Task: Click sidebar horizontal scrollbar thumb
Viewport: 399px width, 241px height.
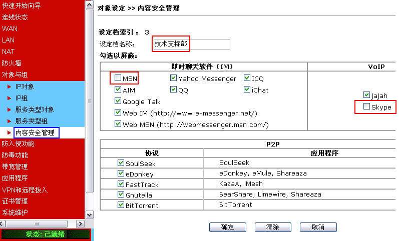Action: pyautogui.click(x=37, y=224)
